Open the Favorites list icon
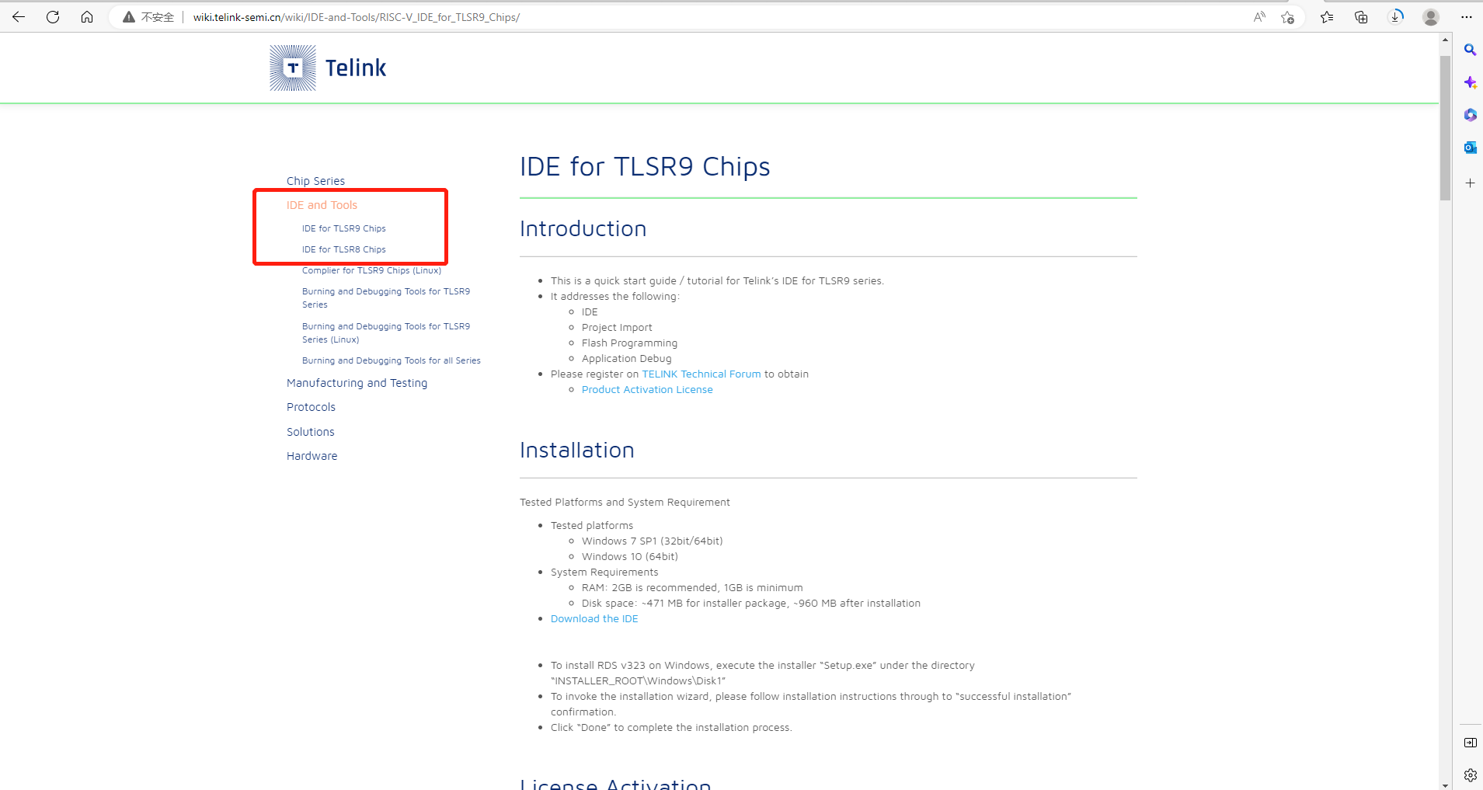The height and width of the screenshot is (790, 1483). tap(1327, 16)
